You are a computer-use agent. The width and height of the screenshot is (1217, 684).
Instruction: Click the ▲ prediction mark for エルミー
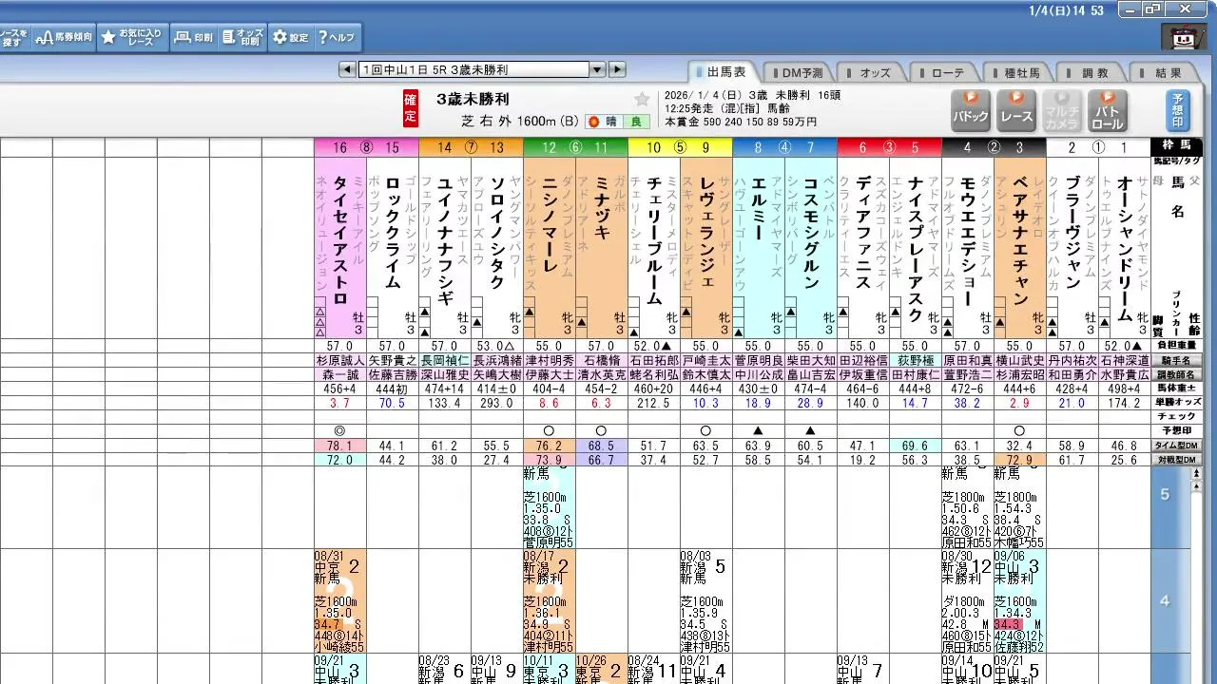coord(759,431)
